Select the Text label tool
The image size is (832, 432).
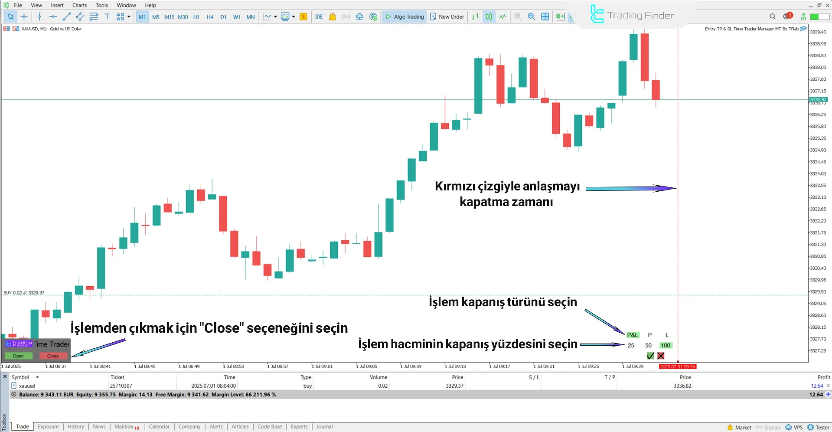coord(107,16)
